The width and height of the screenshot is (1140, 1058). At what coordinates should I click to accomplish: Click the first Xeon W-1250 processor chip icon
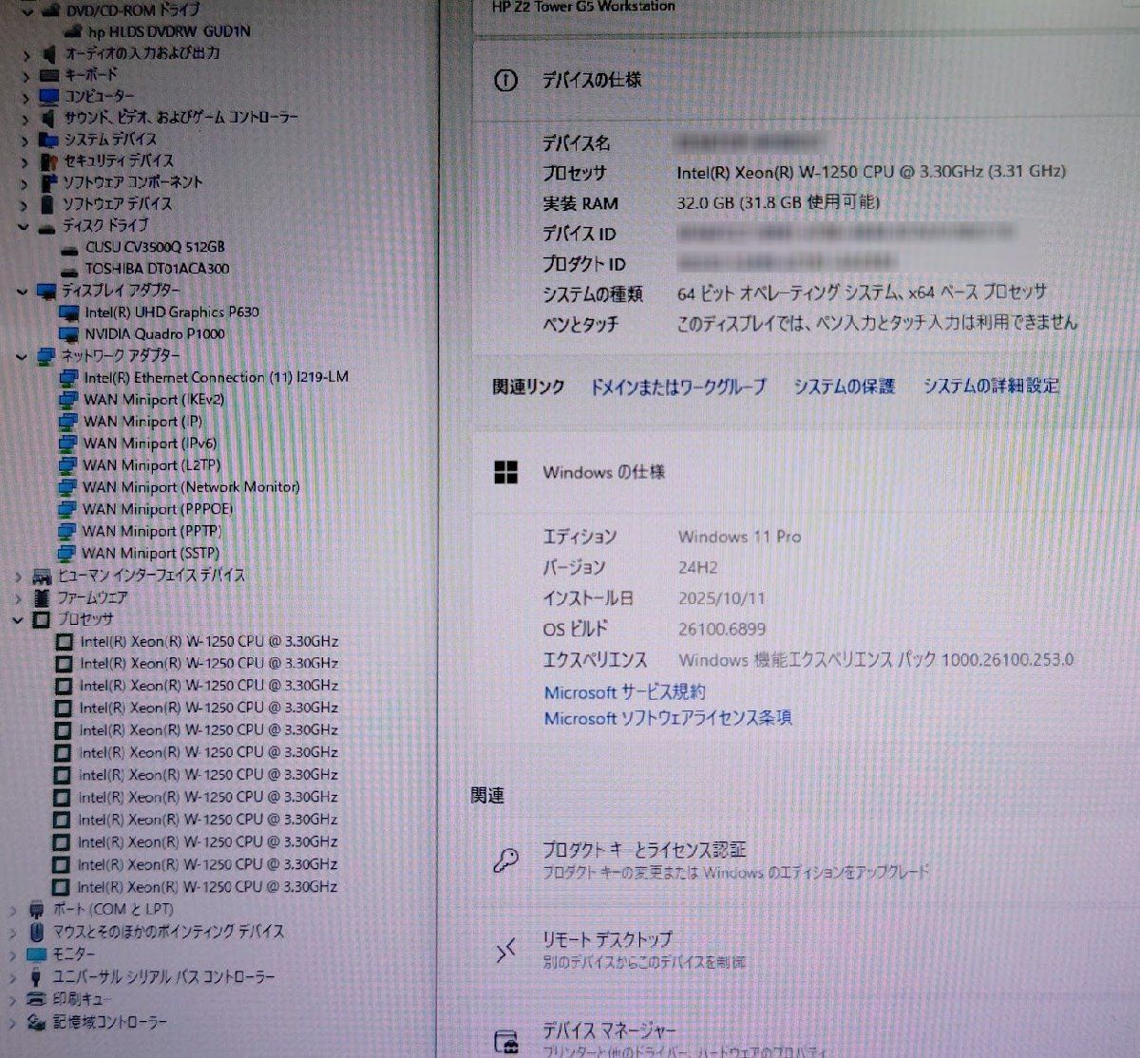pos(66,641)
